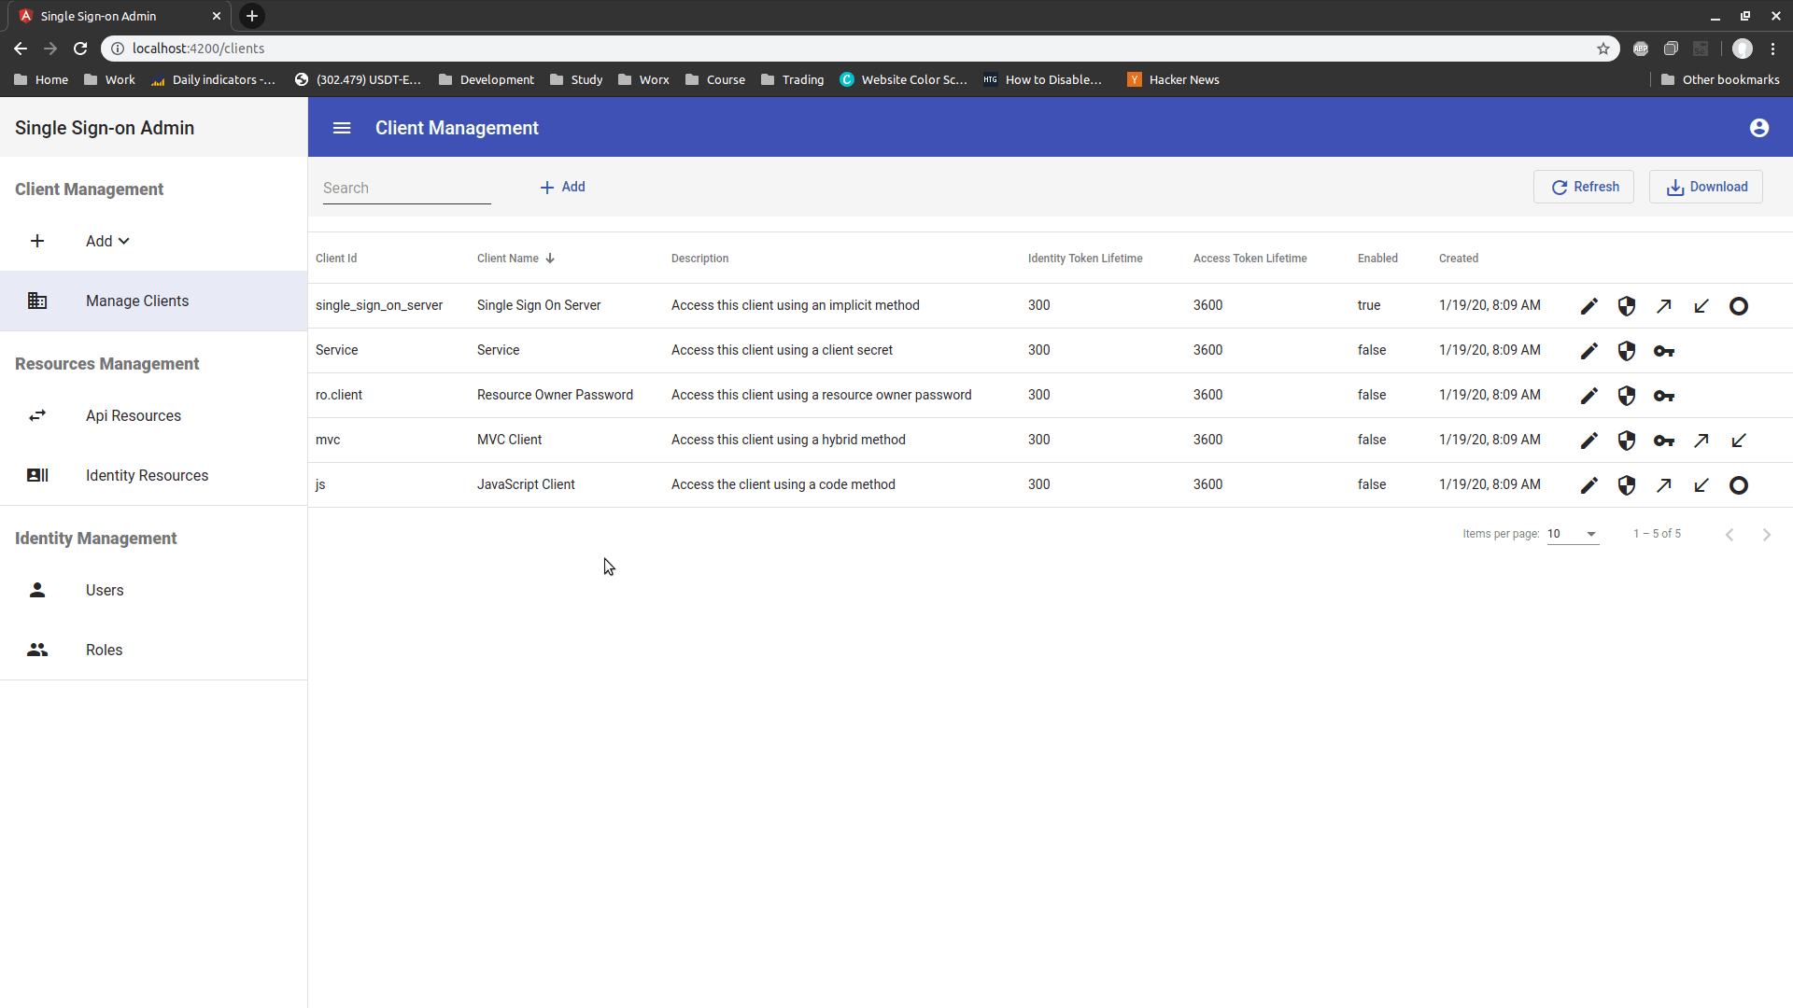1793x1008 pixels.
Task: Click the Add link beside the search box
Action: click(x=563, y=187)
